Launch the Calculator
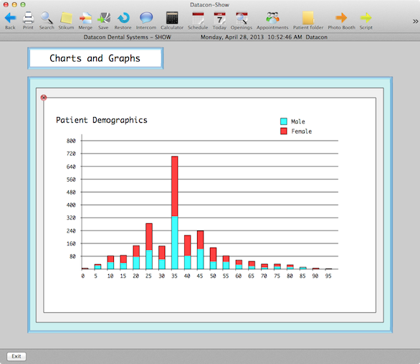420x364 pixels. click(172, 18)
